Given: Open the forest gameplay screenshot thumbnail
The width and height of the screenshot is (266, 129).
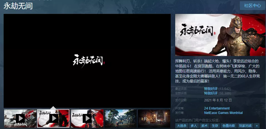Looking at the screenshot, I should click(x=121, y=118).
